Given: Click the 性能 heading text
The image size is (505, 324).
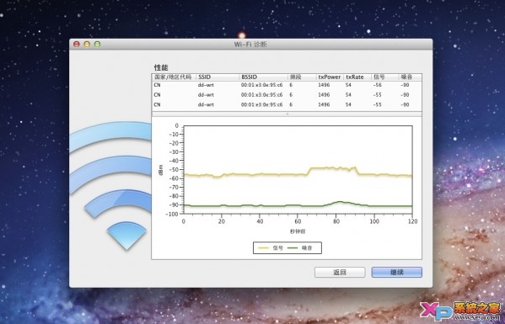Looking at the screenshot, I should coord(161,67).
